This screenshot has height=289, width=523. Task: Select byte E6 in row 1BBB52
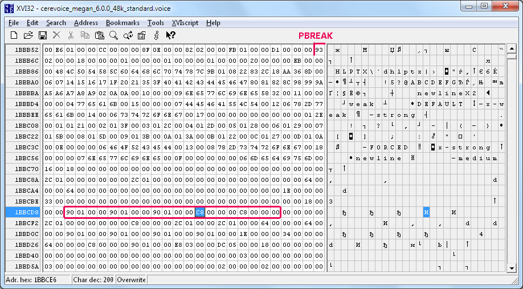[x=59, y=50]
